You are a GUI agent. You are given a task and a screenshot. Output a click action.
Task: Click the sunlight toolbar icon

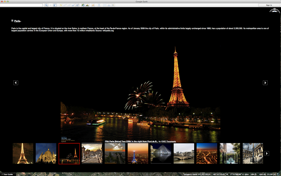(88, 5)
